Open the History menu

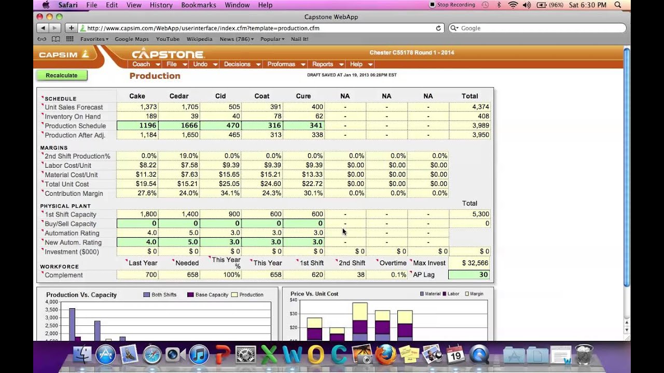coord(161,5)
